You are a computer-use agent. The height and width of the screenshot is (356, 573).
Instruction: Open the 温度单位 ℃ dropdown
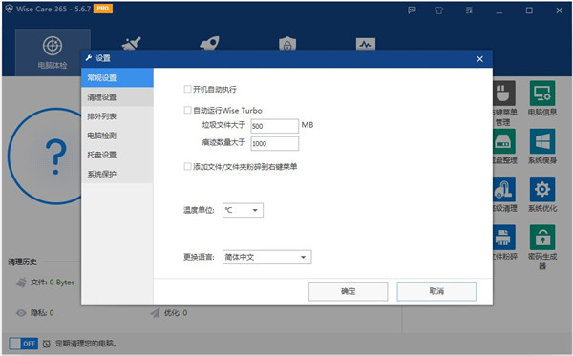tap(243, 210)
